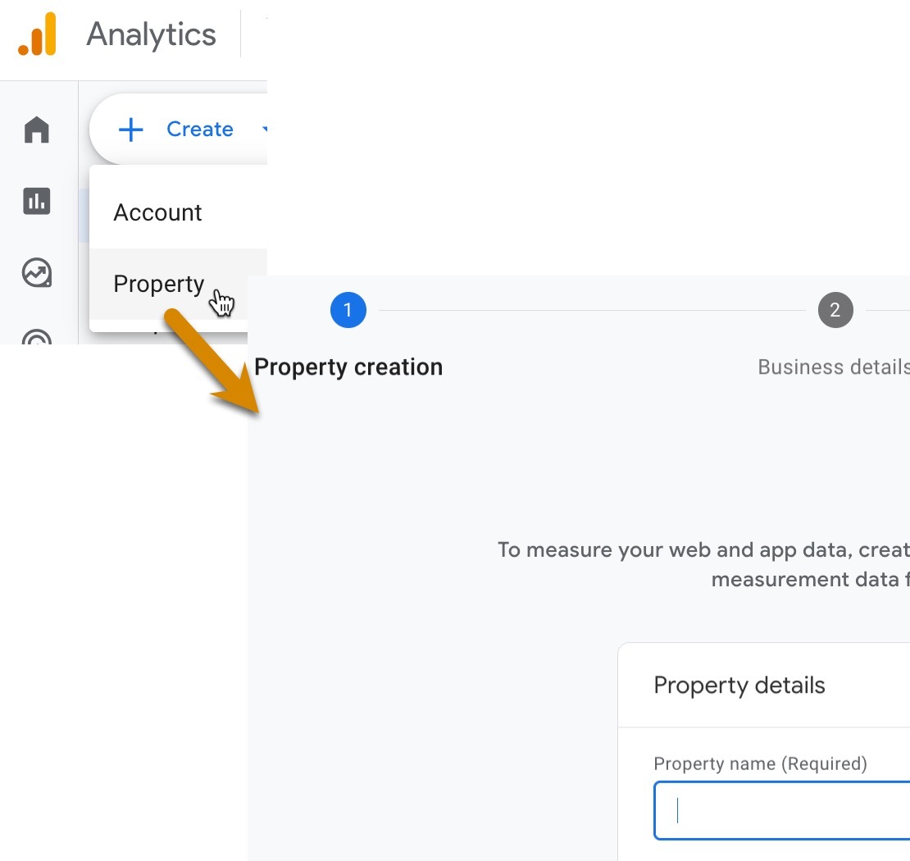Click the Analytics title text
910x861 pixels.
coord(151,34)
